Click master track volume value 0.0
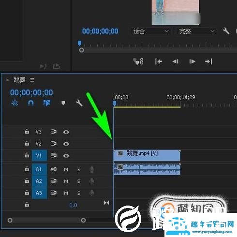Screen dimensions: 237x237 [x=73, y=205]
